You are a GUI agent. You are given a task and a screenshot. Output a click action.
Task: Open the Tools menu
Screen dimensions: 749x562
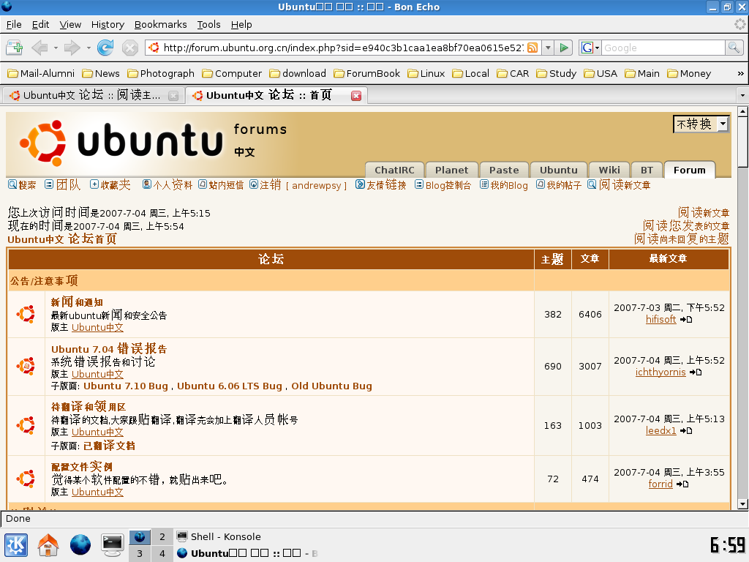click(208, 24)
